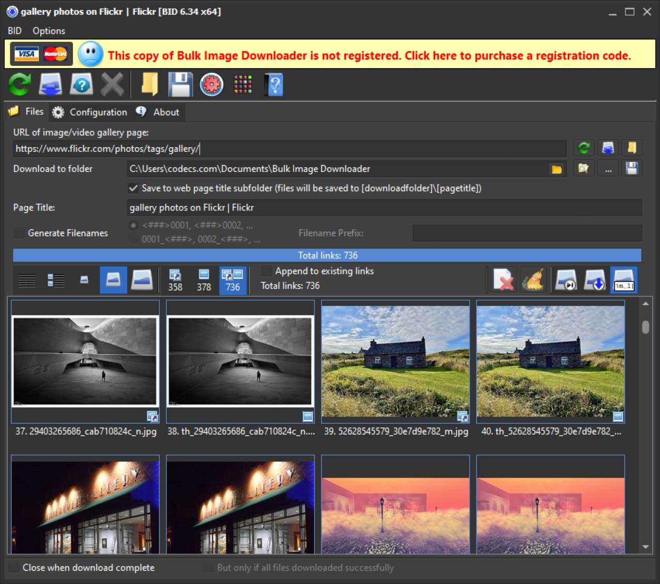
Task: Click the small blue download icon beside the URL
Action: [608, 148]
